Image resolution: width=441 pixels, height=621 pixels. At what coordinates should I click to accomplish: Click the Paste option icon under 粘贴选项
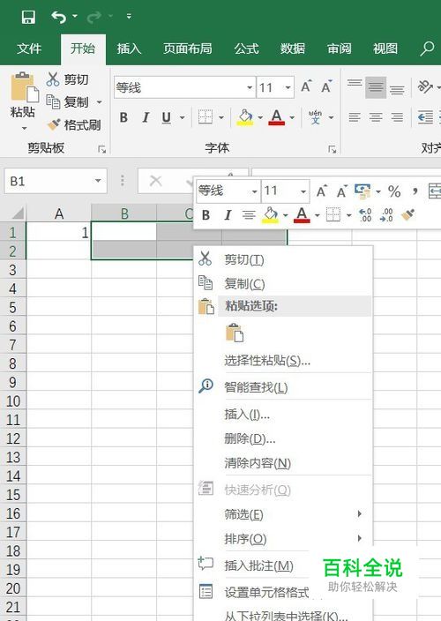click(x=235, y=333)
